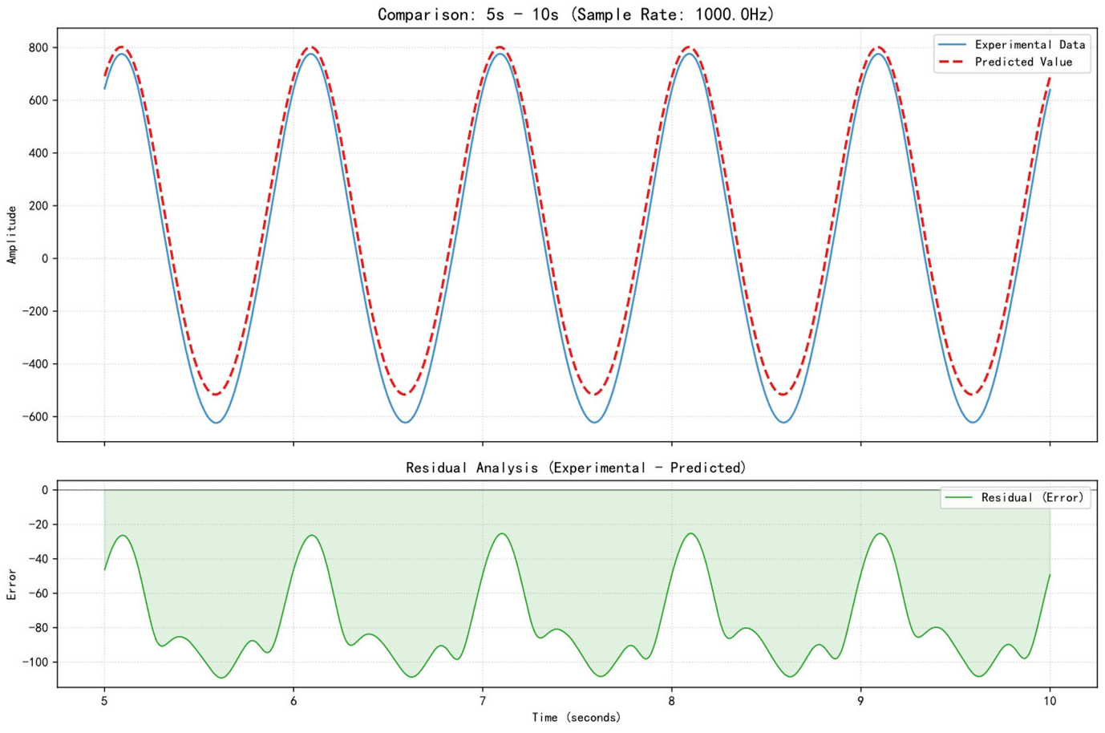The height and width of the screenshot is (733, 1105).
Task: Click the blue Experimental Data legend line sample
Action: [952, 45]
